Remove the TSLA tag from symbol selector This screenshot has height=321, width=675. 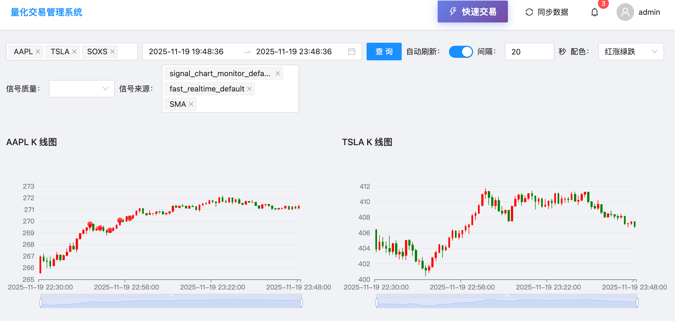[74, 51]
